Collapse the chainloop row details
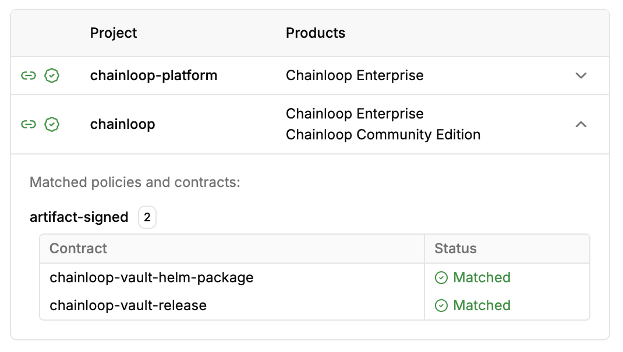 coord(580,124)
